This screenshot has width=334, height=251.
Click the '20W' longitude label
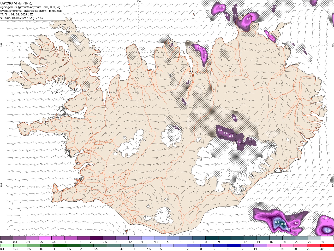tap(139, 1)
